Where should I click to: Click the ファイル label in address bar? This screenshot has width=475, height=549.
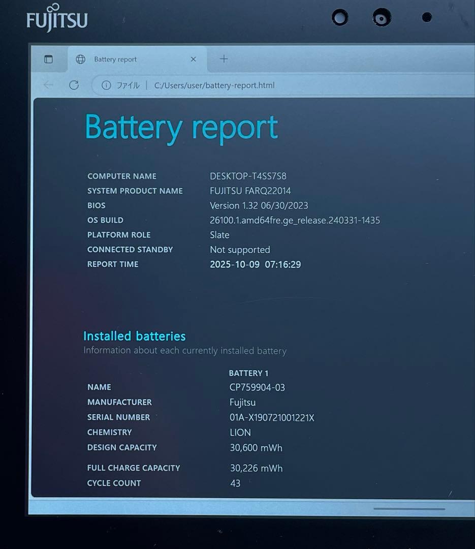(x=128, y=85)
